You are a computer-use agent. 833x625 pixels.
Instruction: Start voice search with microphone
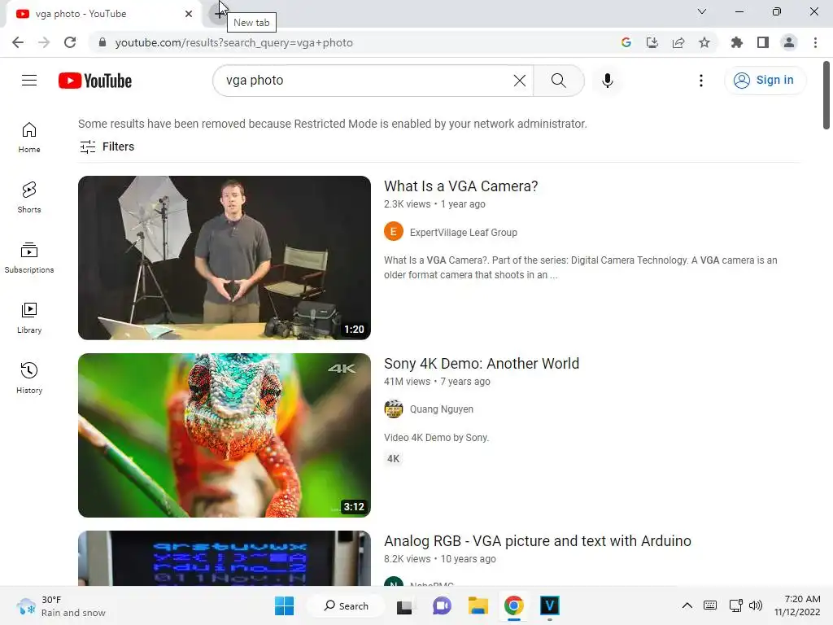[x=607, y=81]
